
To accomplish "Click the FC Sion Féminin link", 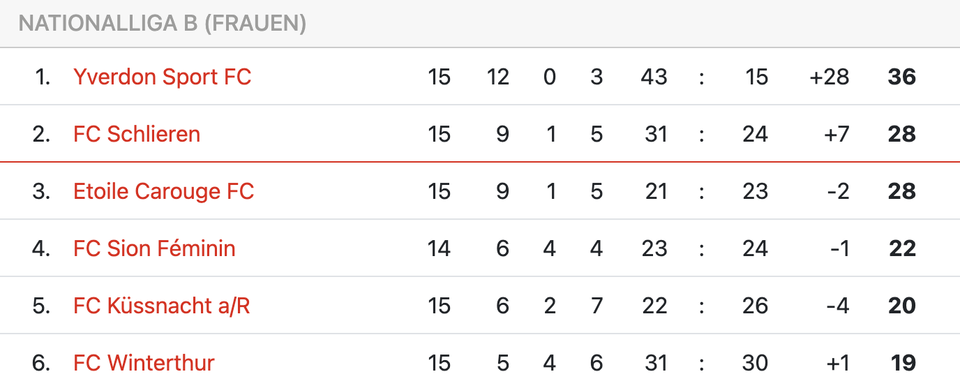I will point(154,248).
